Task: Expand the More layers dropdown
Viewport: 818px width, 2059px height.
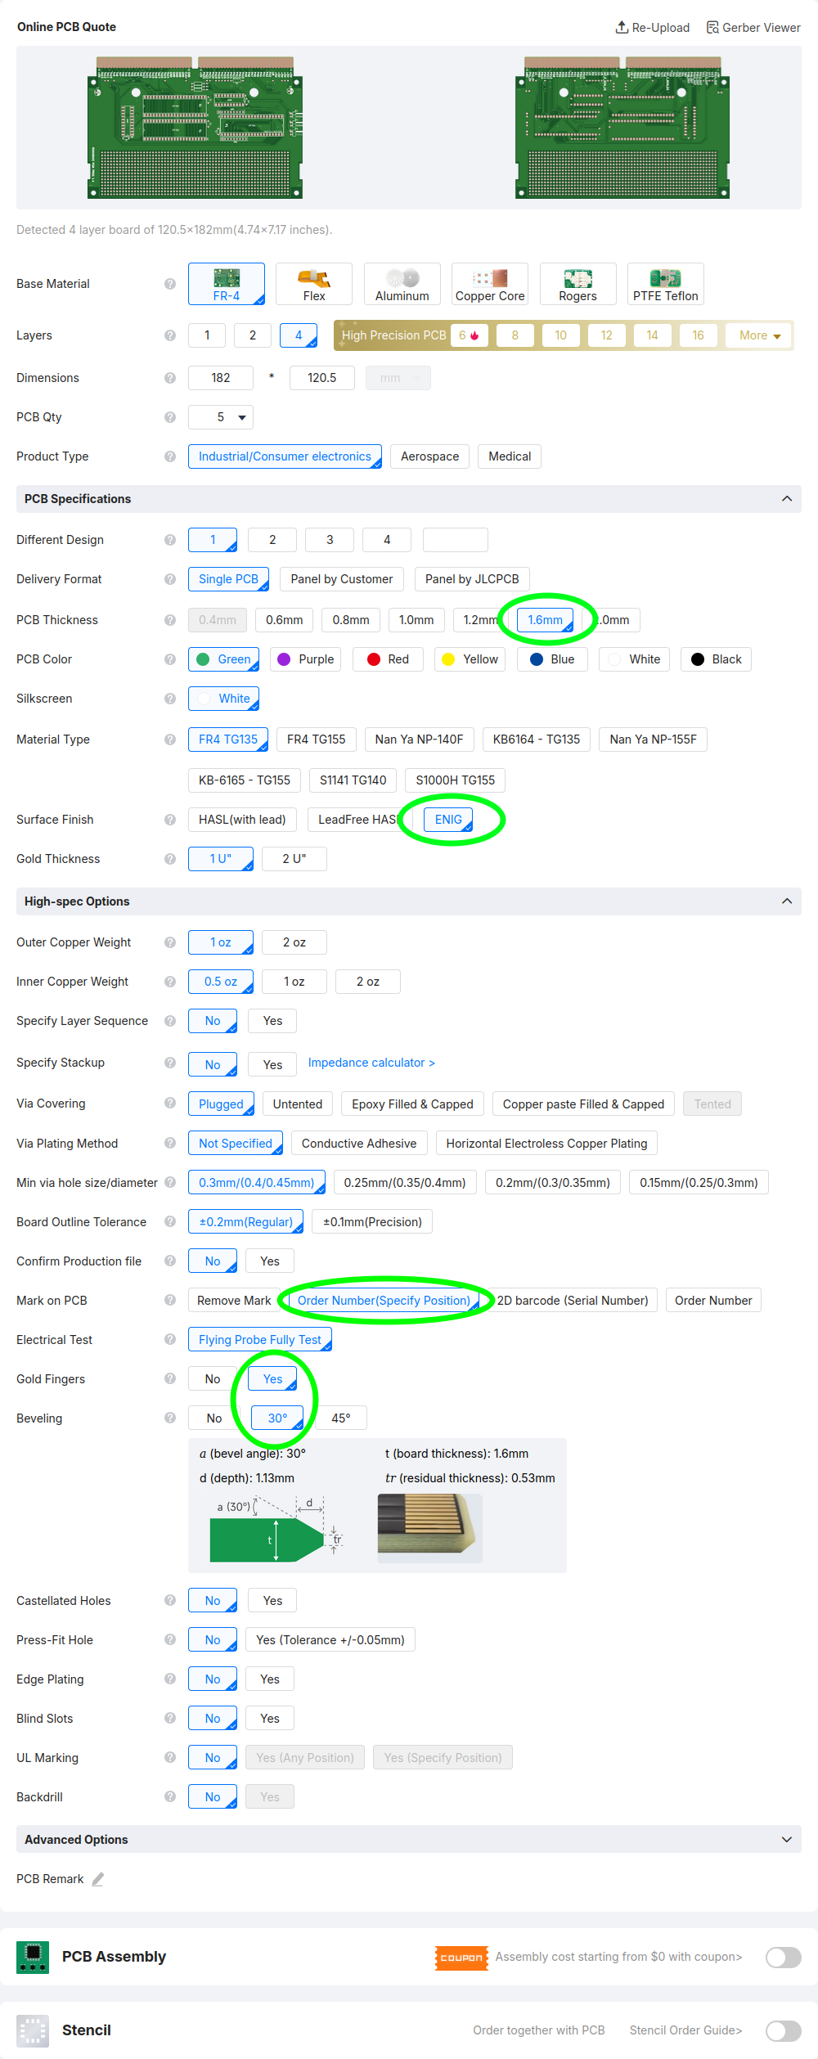Action: [759, 335]
